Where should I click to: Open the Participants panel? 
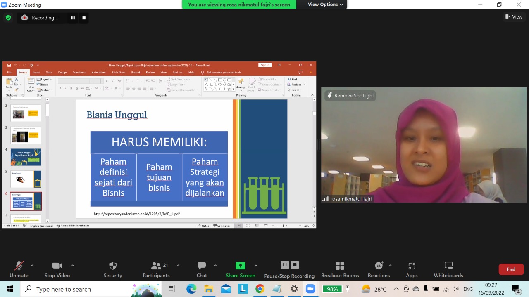point(156,269)
